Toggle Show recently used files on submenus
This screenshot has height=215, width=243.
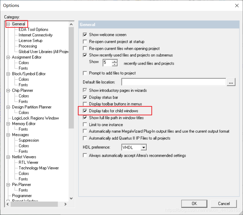tap(85, 55)
